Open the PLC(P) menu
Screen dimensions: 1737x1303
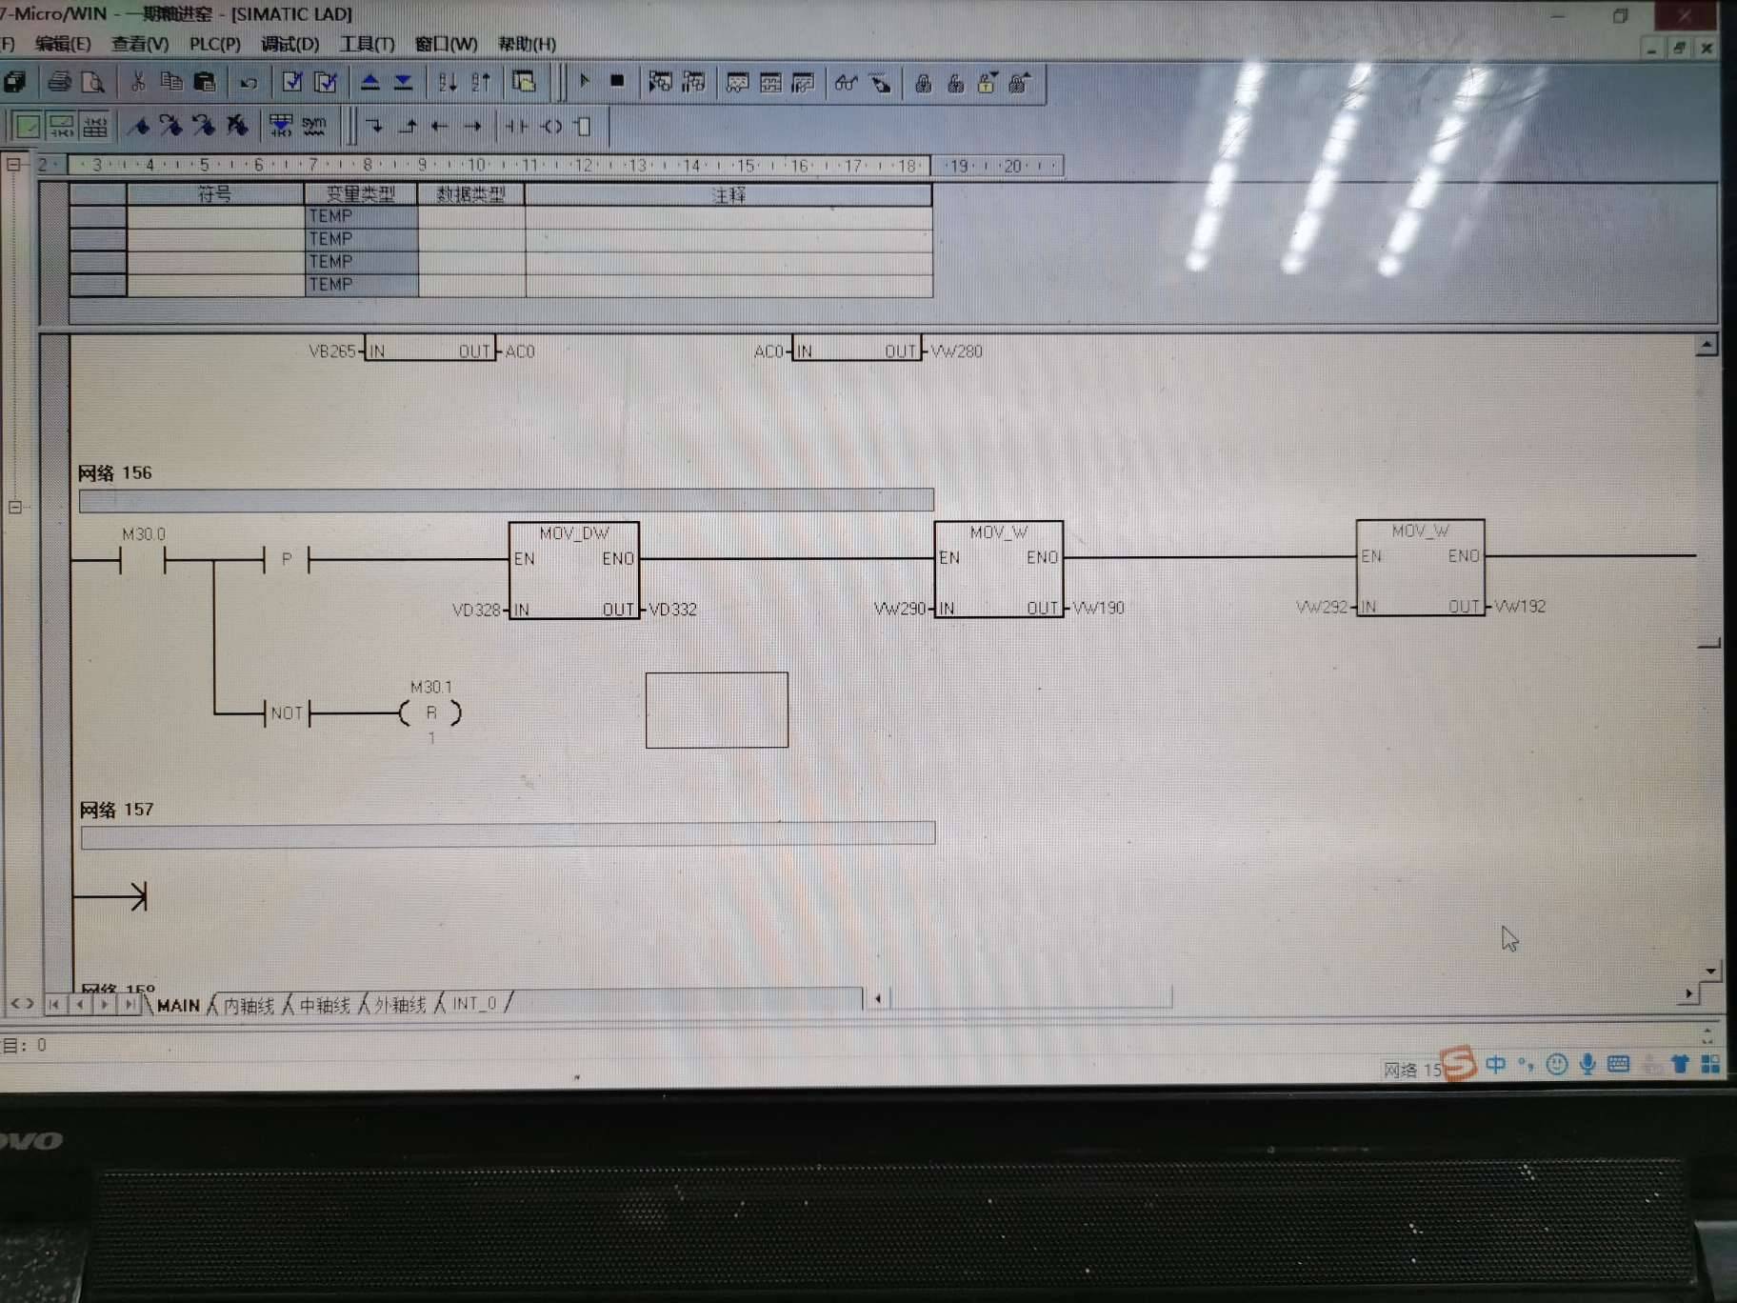click(214, 44)
